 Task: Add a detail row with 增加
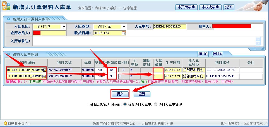(x=203, y=54)
